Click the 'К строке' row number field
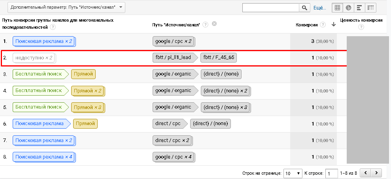Screen dimensions: 391x179 pos(331,173)
